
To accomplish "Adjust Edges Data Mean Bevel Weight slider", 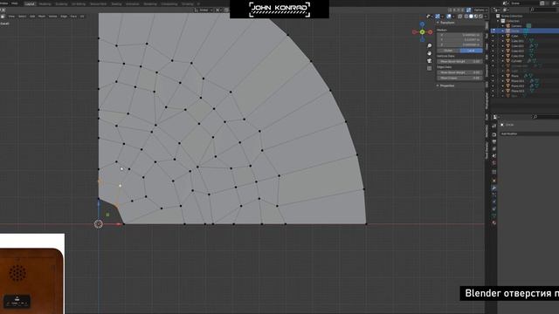I will [459, 72].
